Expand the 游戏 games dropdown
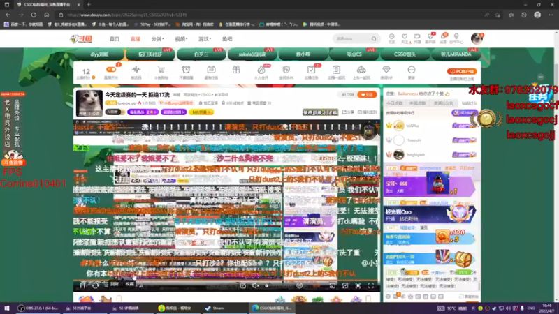 (x=205, y=39)
